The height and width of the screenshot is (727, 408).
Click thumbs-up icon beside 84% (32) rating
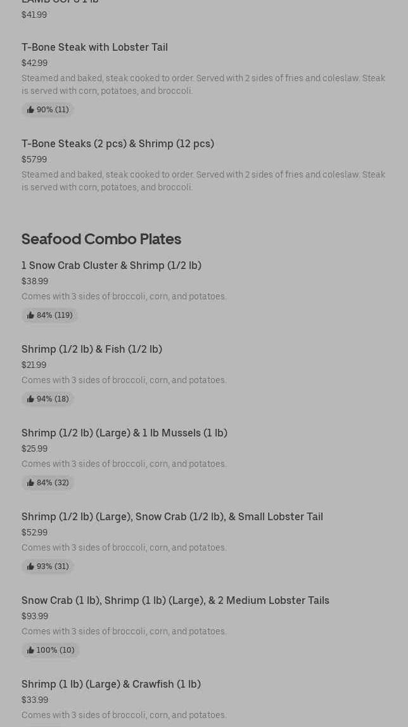click(30, 483)
